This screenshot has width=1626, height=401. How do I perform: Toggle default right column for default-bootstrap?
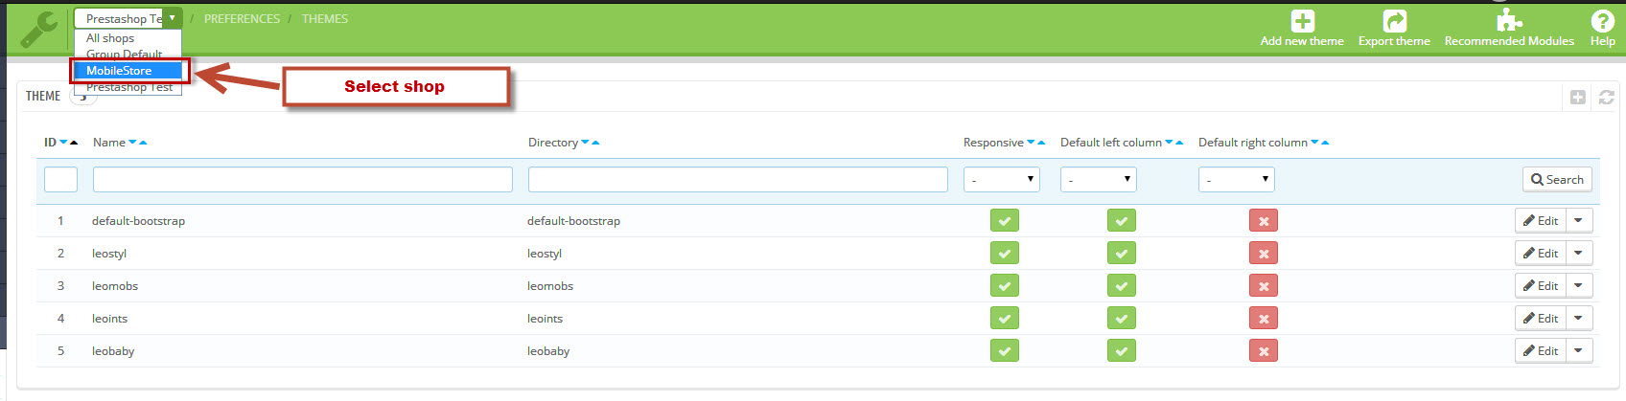[1263, 221]
